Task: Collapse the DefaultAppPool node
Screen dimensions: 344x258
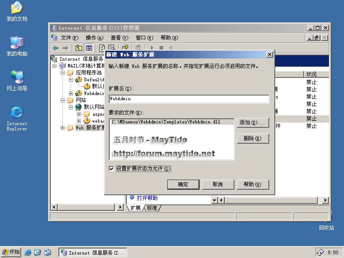Action: coord(71,80)
